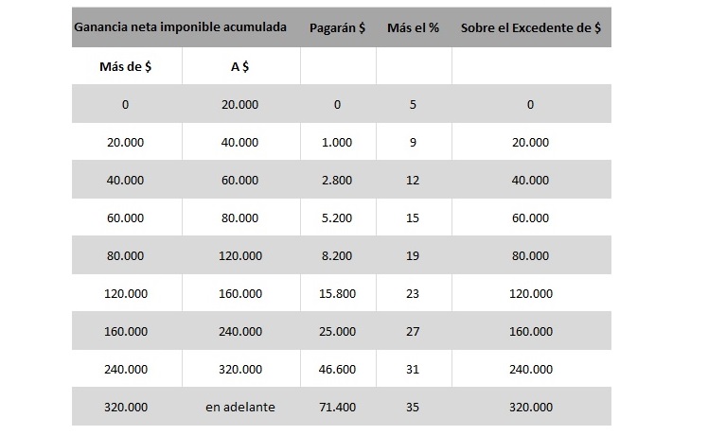Click the 8.200 amount cell
708x435 pixels.
[x=338, y=255]
